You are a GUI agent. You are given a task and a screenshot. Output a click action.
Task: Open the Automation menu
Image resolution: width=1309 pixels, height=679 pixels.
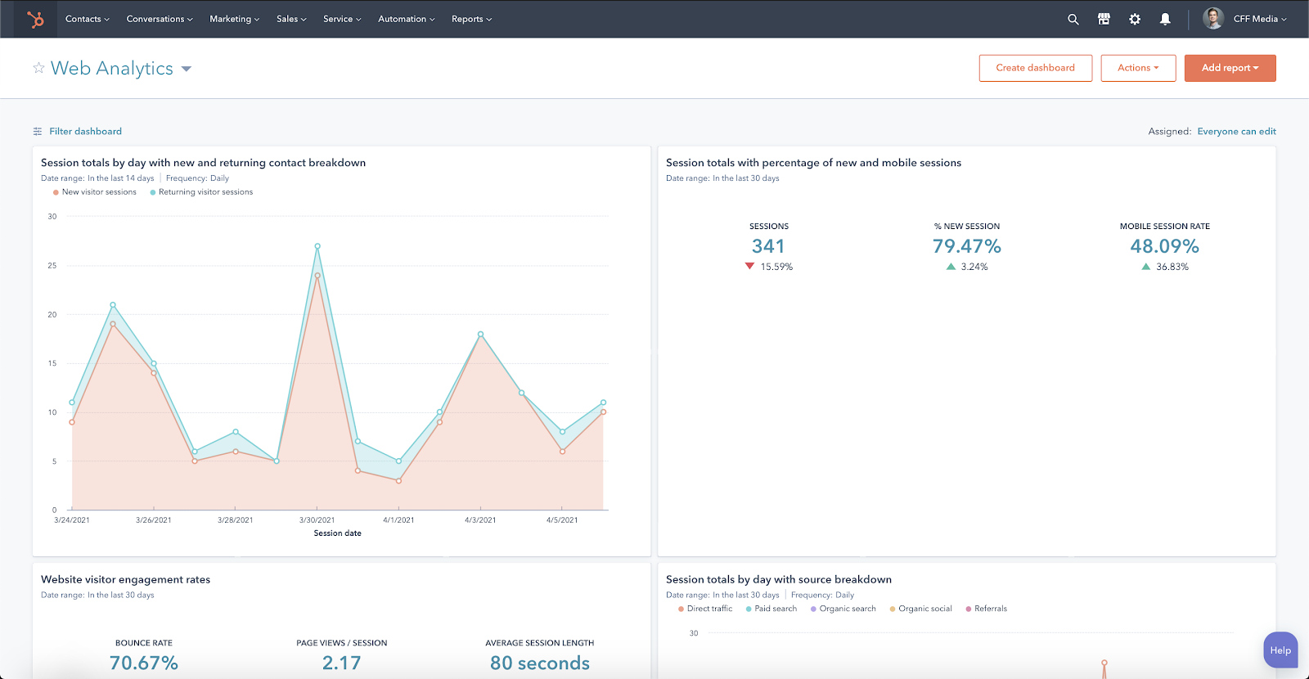click(x=406, y=19)
